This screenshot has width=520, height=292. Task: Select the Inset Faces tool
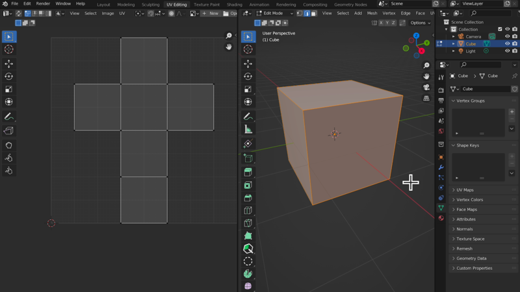pos(248,185)
